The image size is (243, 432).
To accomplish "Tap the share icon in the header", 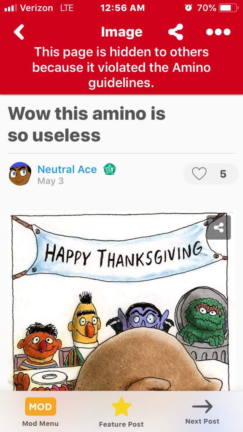I will pyautogui.click(x=175, y=32).
